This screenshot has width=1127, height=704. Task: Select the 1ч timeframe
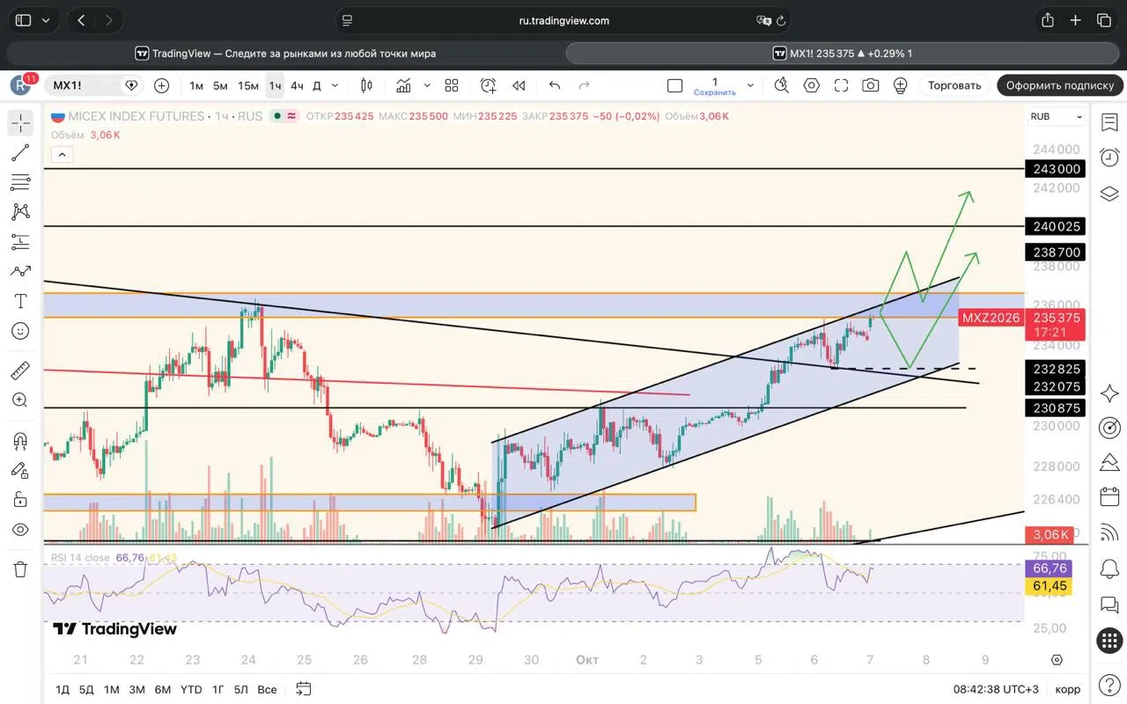click(x=276, y=85)
